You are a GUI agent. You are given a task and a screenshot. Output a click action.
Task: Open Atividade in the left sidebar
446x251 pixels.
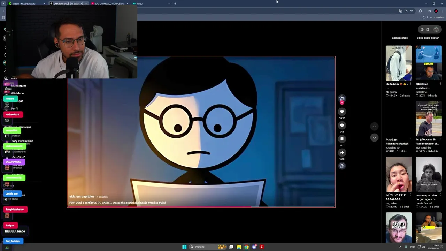click(17, 93)
